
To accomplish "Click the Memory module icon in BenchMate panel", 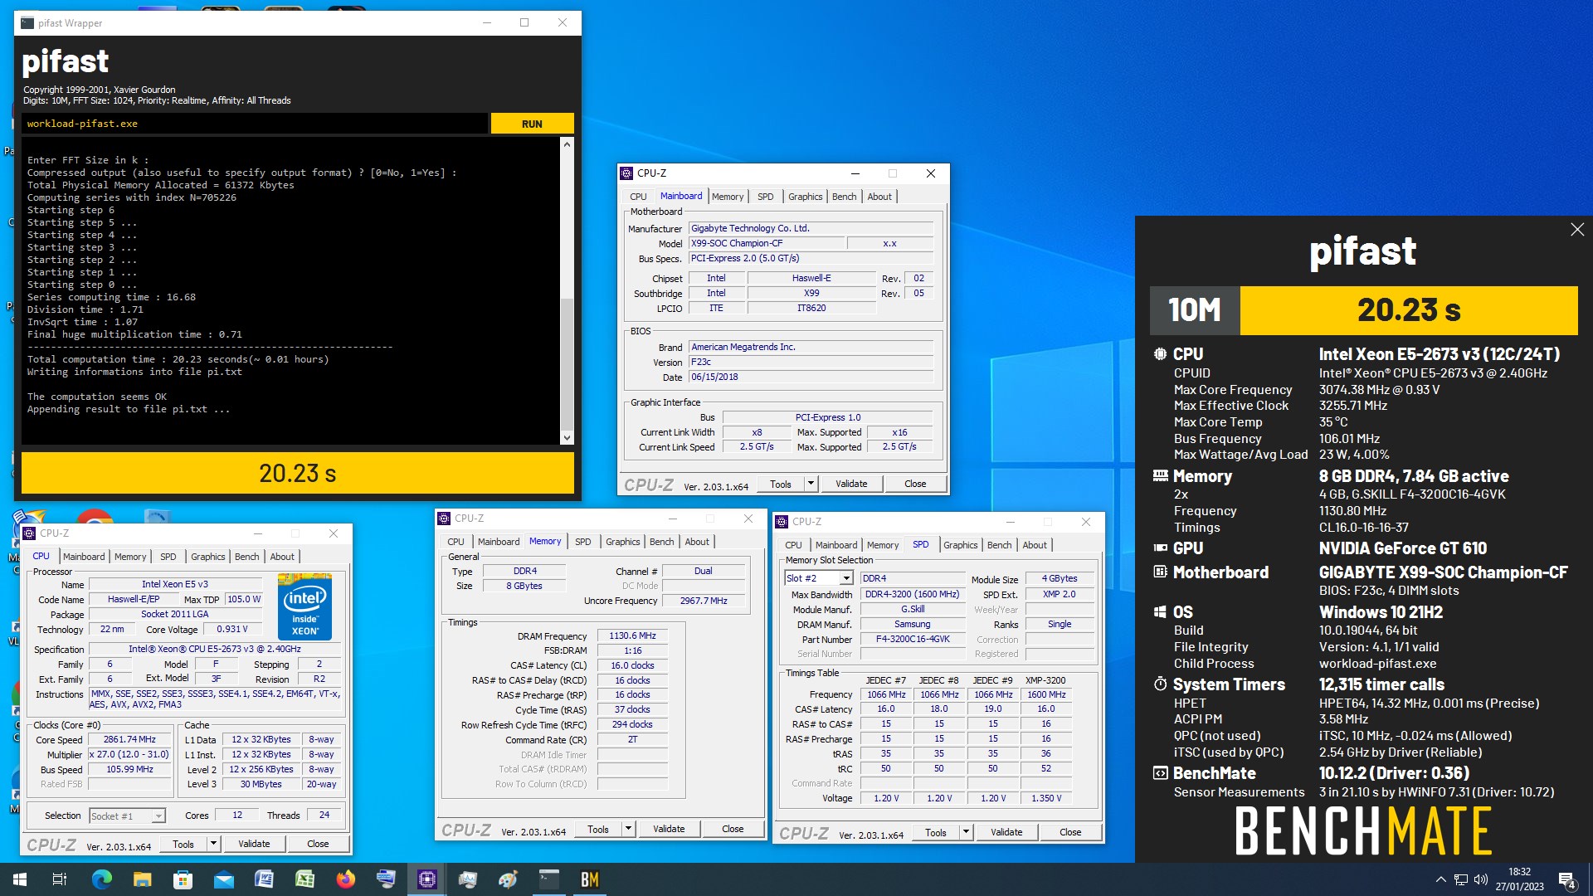I will pyautogui.click(x=1160, y=476).
